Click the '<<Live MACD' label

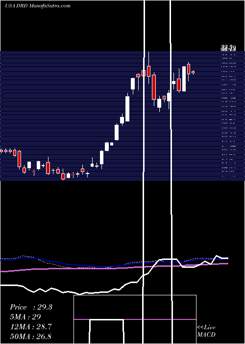206,331
